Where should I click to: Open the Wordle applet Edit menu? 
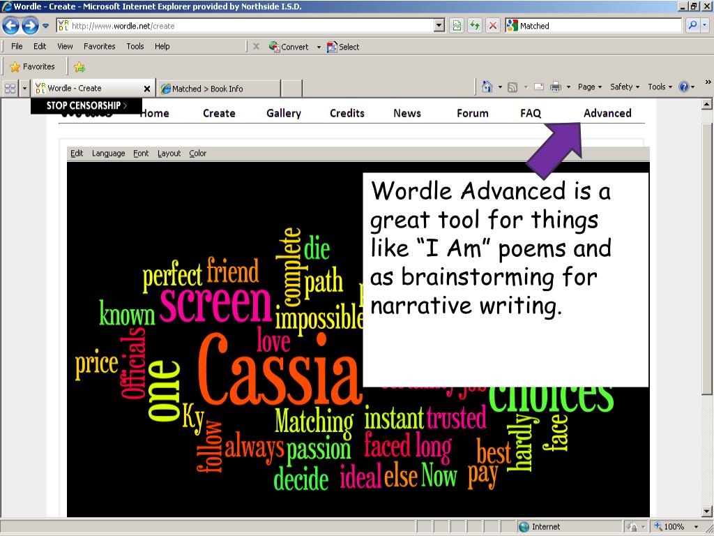click(x=77, y=154)
